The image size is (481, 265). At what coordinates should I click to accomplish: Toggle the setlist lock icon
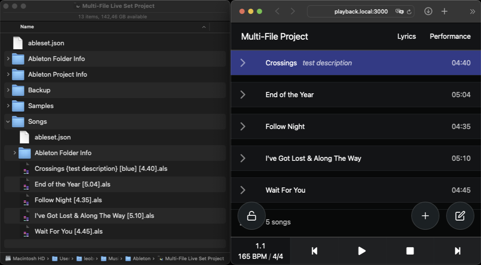[251, 215]
